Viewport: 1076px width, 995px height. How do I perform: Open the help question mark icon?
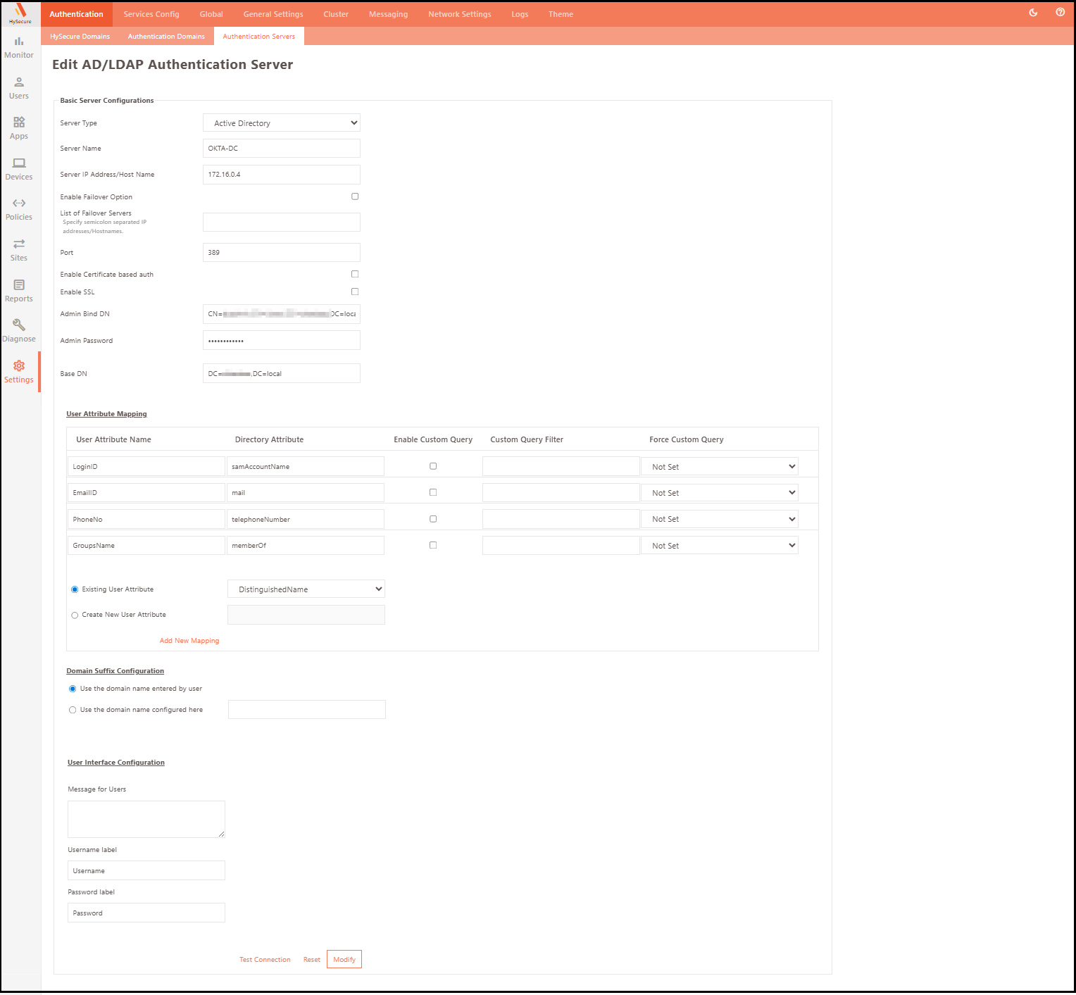point(1060,13)
